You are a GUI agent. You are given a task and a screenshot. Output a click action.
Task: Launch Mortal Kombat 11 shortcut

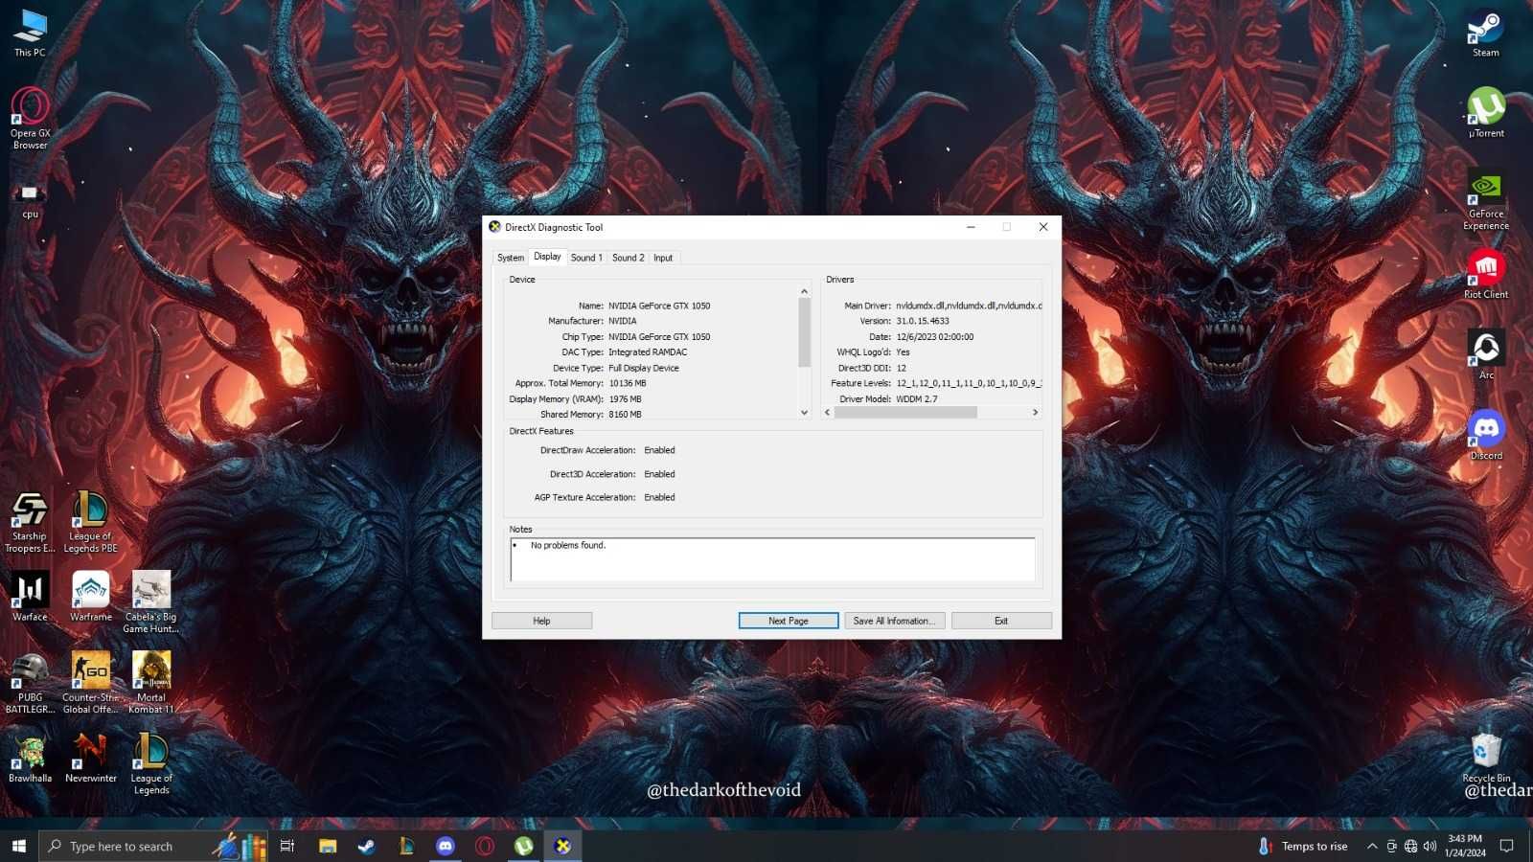tap(151, 682)
